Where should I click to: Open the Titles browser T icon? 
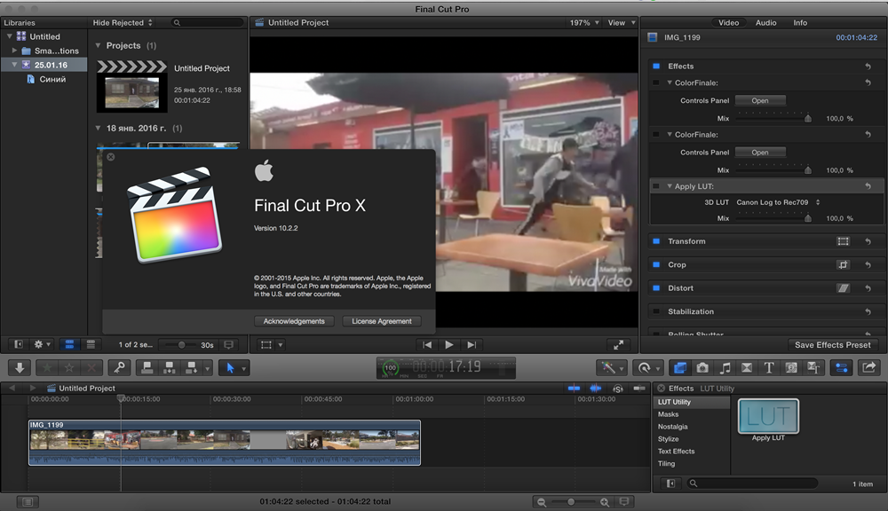(x=768, y=367)
